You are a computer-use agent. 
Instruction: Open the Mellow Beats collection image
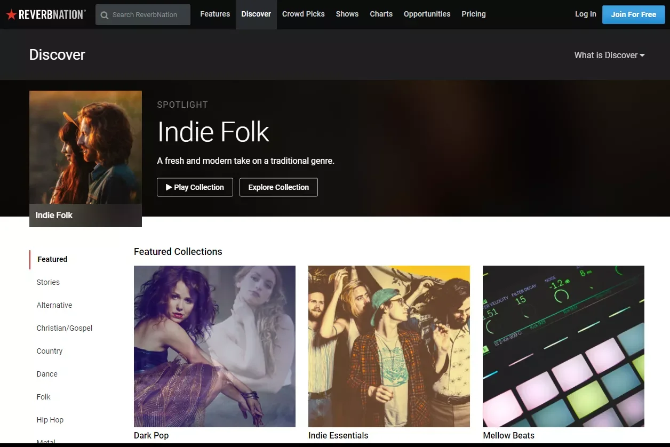point(563,346)
